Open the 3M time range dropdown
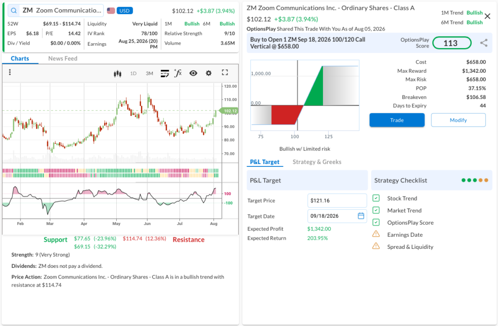The width and height of the screenshot is (498, 326). coord(149,74)
